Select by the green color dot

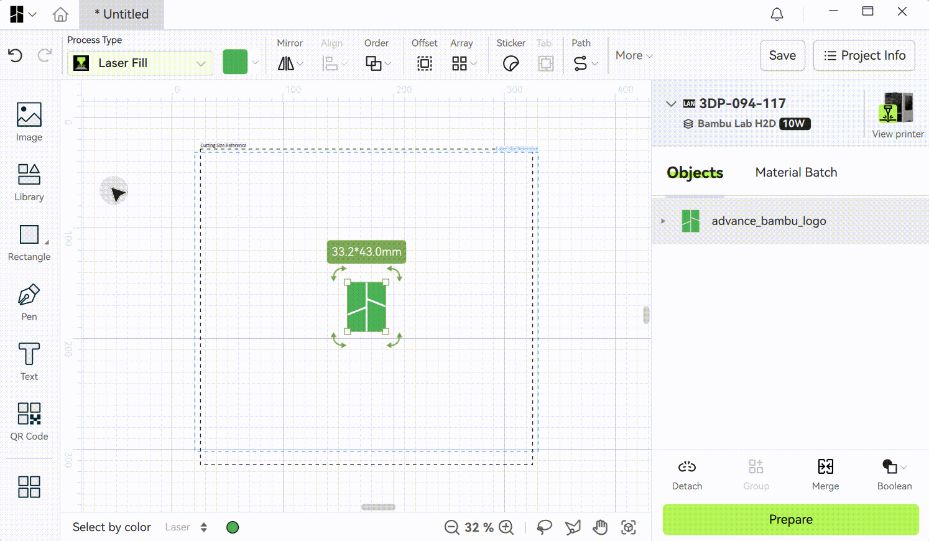click(x=233, y=527)
